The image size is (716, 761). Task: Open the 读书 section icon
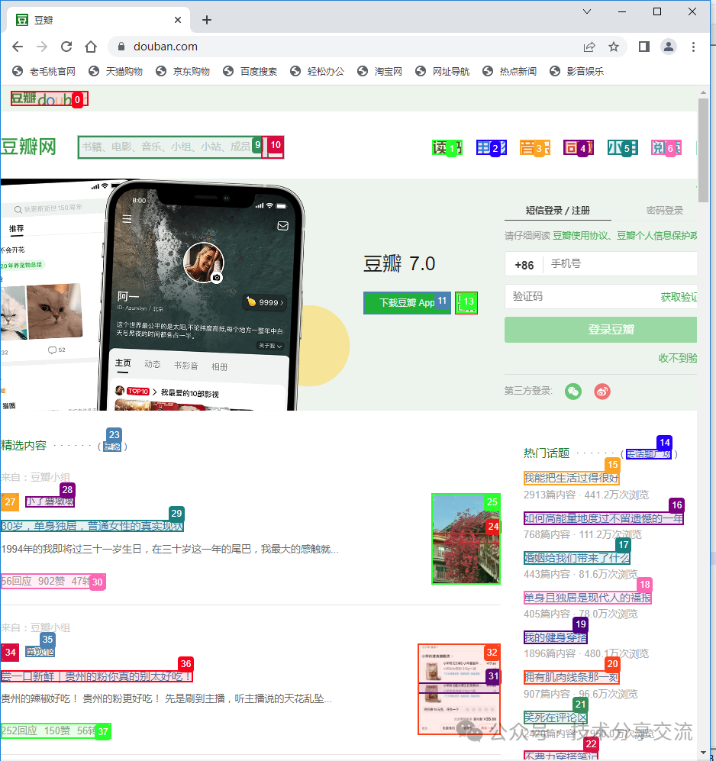(447, 147)
